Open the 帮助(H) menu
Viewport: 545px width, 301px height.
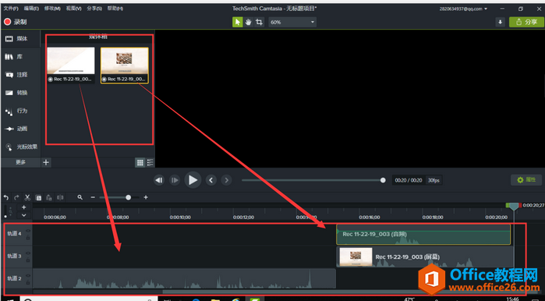point(115,9)
